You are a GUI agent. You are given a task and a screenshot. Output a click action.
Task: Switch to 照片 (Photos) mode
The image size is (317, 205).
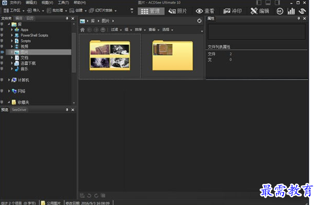pos(177,11)
